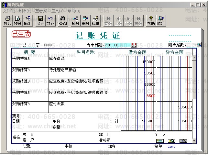Image resolution: width=208 pixels, height=155 pixels.
Task: Go to previous voucher 上张
Action: pyautogui.click(x=118, y=21)
